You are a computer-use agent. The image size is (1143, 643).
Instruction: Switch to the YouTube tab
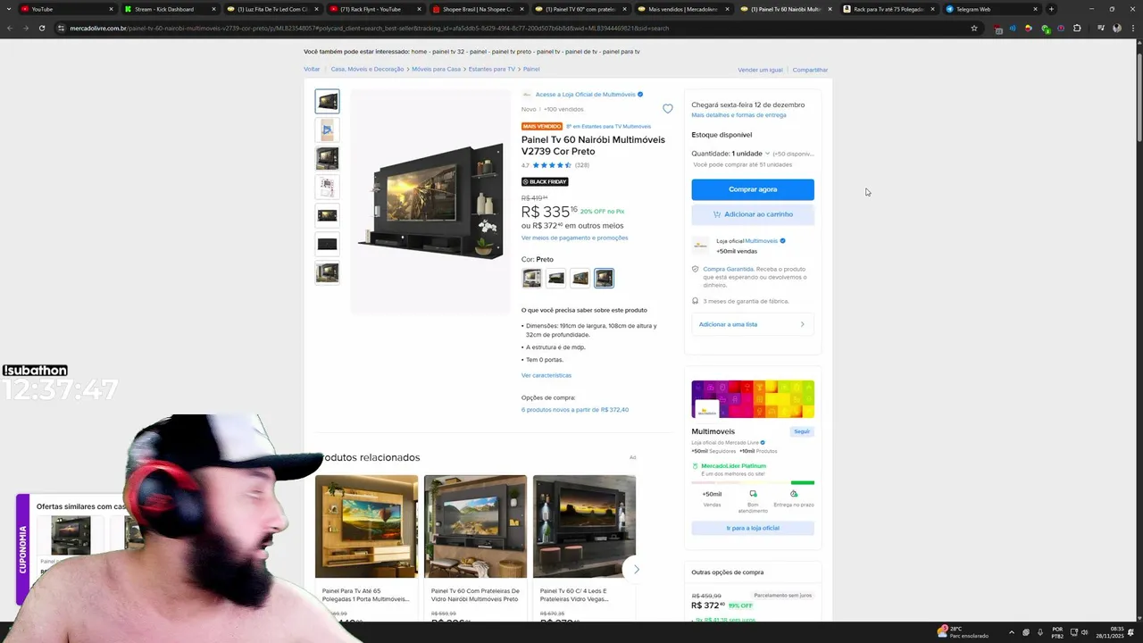[x=61, y=9]
